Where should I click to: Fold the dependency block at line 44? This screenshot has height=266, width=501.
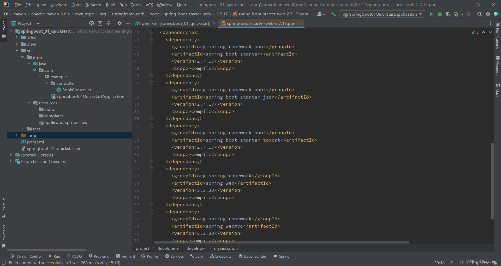pos(152,40)
